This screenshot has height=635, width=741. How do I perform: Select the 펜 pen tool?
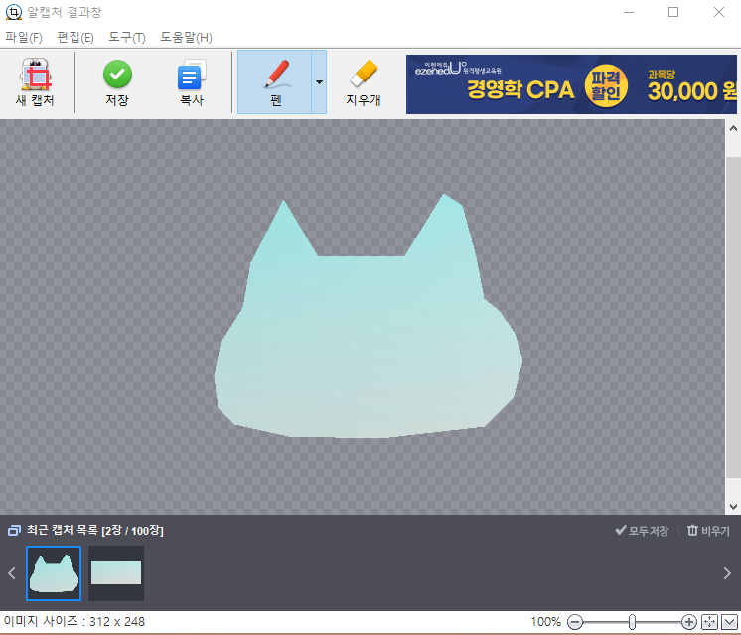point(274,82)
